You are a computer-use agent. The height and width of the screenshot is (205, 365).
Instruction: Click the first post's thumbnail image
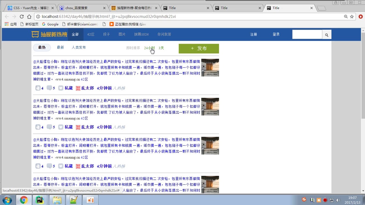pos(210,67)
